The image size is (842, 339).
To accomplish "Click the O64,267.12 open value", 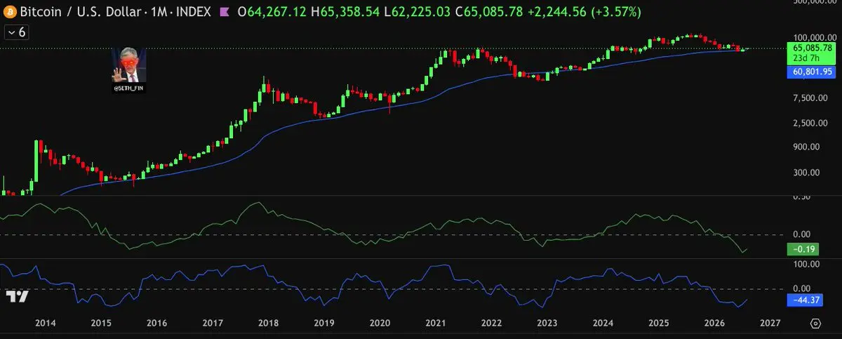I will pos(270,13).
